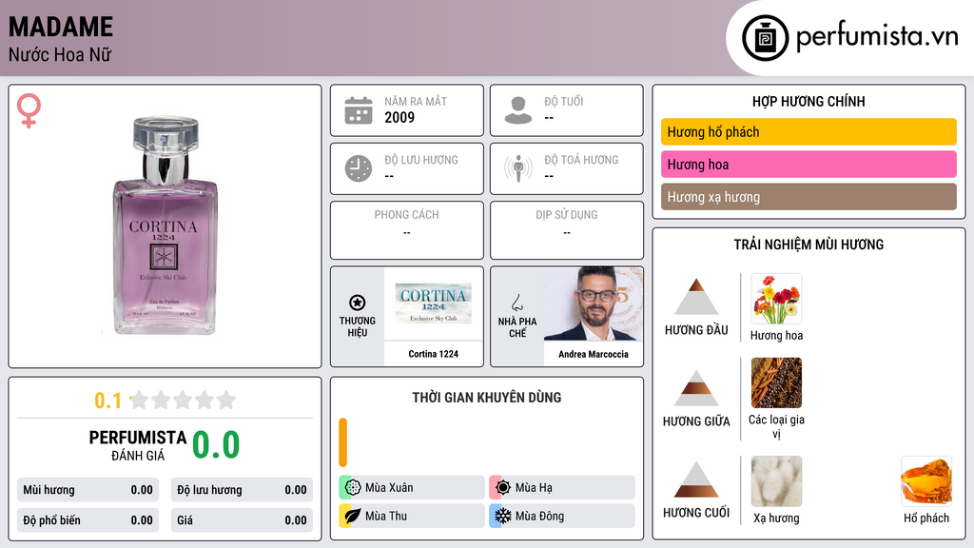Click the PERFUMISTA ĐÁNH GIÁ label
Viewport: 974px width, 548px height.
click(138, 446)
